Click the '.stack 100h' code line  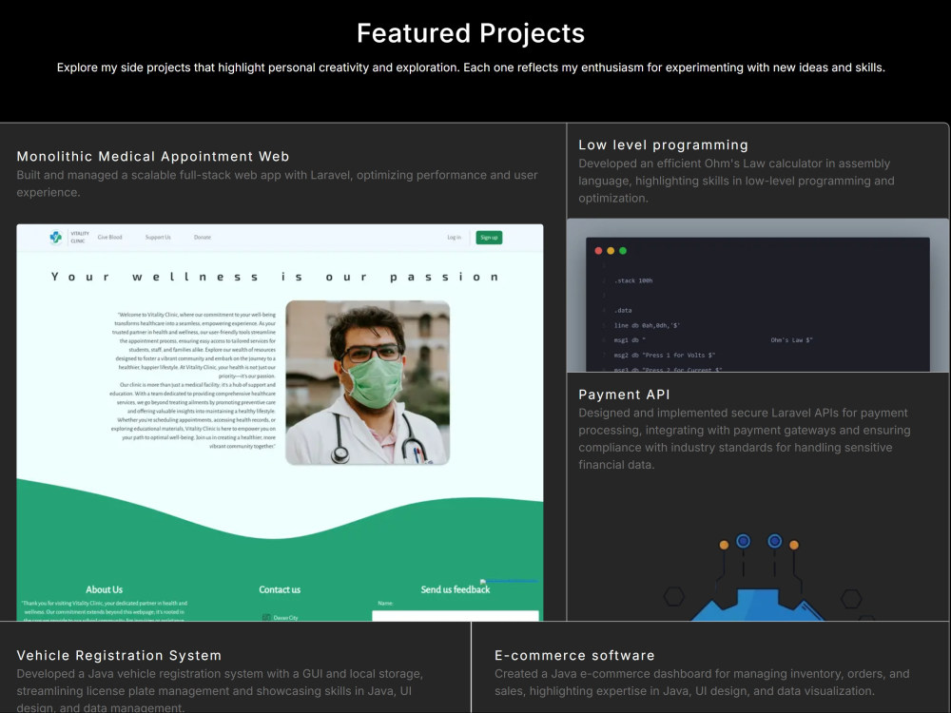(x=633, y=280)
